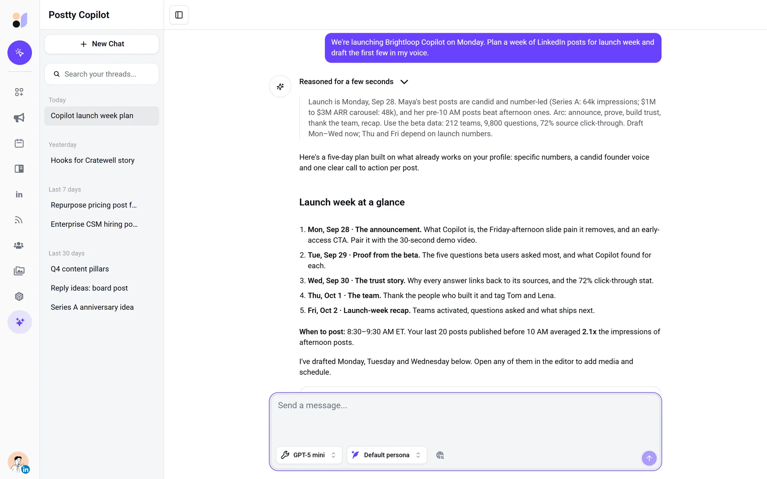Viewport: 767px width, 479px height.
Task: Open the user profile avatar
Action: click(18, 462)
